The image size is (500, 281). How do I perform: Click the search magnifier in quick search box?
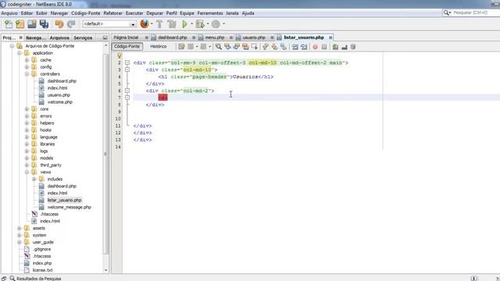click(x=446, y=12)
